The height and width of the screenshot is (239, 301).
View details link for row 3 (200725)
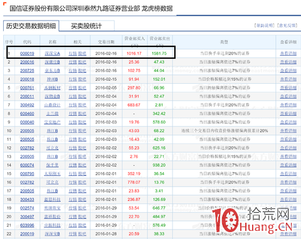pyautogui.click(x=288, y=71)
